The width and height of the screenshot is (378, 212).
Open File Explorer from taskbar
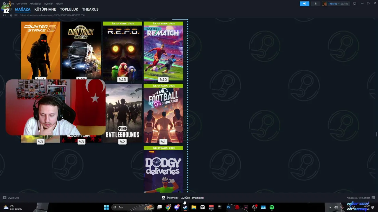(x=194, y=207)
